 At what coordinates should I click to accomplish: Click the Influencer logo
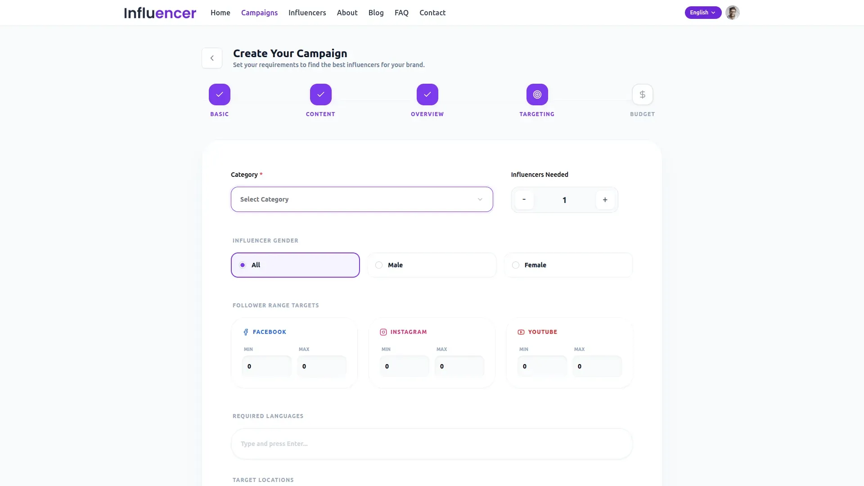160,13
